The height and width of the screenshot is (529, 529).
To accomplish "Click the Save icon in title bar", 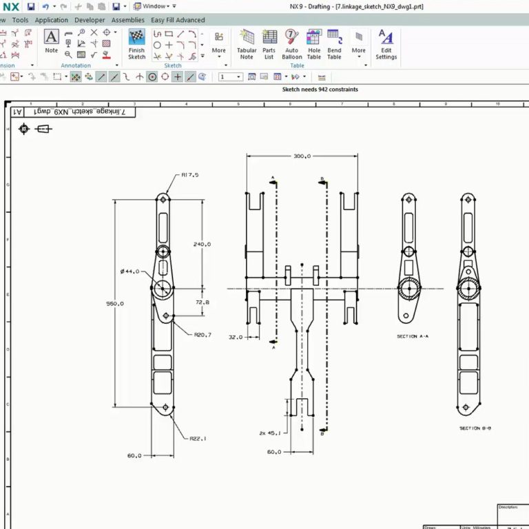I will (x=31, y=6).
